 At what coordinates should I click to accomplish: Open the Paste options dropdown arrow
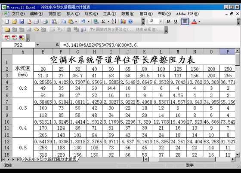pos(76,21)
